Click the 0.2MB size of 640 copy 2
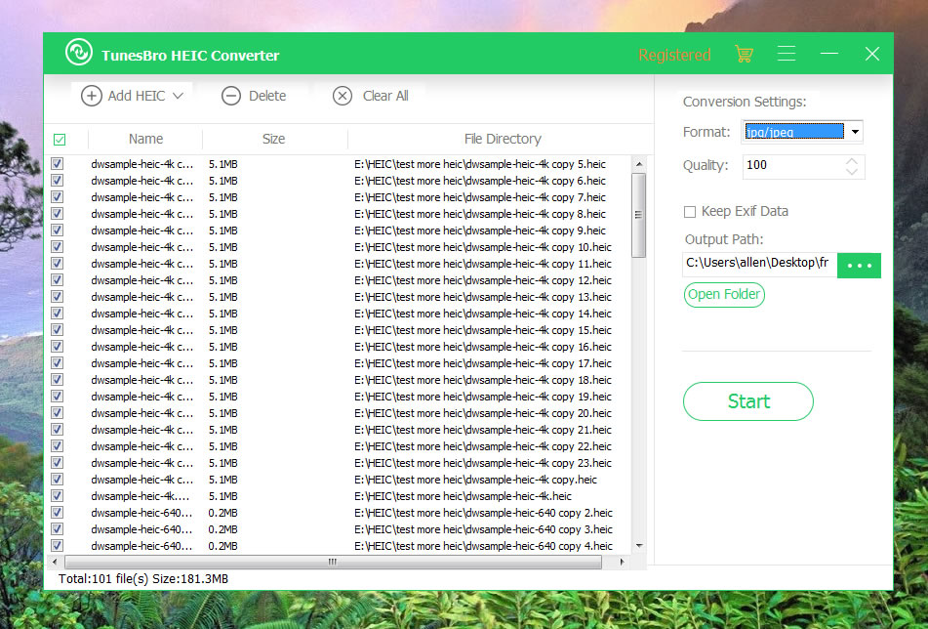928x629 pixels. click(x=222, y=513)
